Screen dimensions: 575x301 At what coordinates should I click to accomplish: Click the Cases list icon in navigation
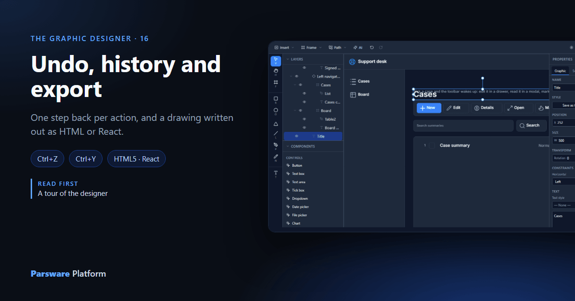click(353, 81)
